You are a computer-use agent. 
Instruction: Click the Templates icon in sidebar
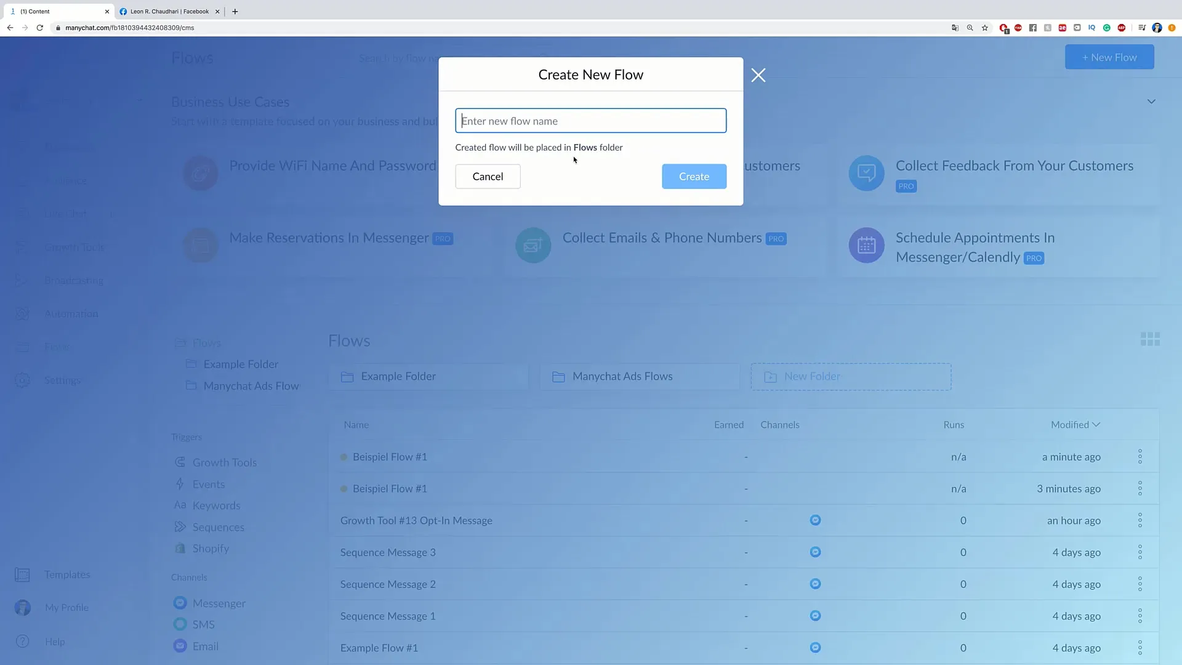[22, 574]
